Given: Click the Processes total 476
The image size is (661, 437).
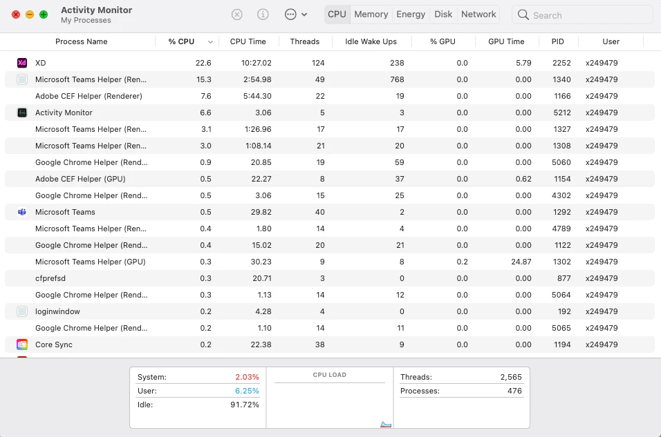Looking at the screenshot, I should [x=514, y=391].
